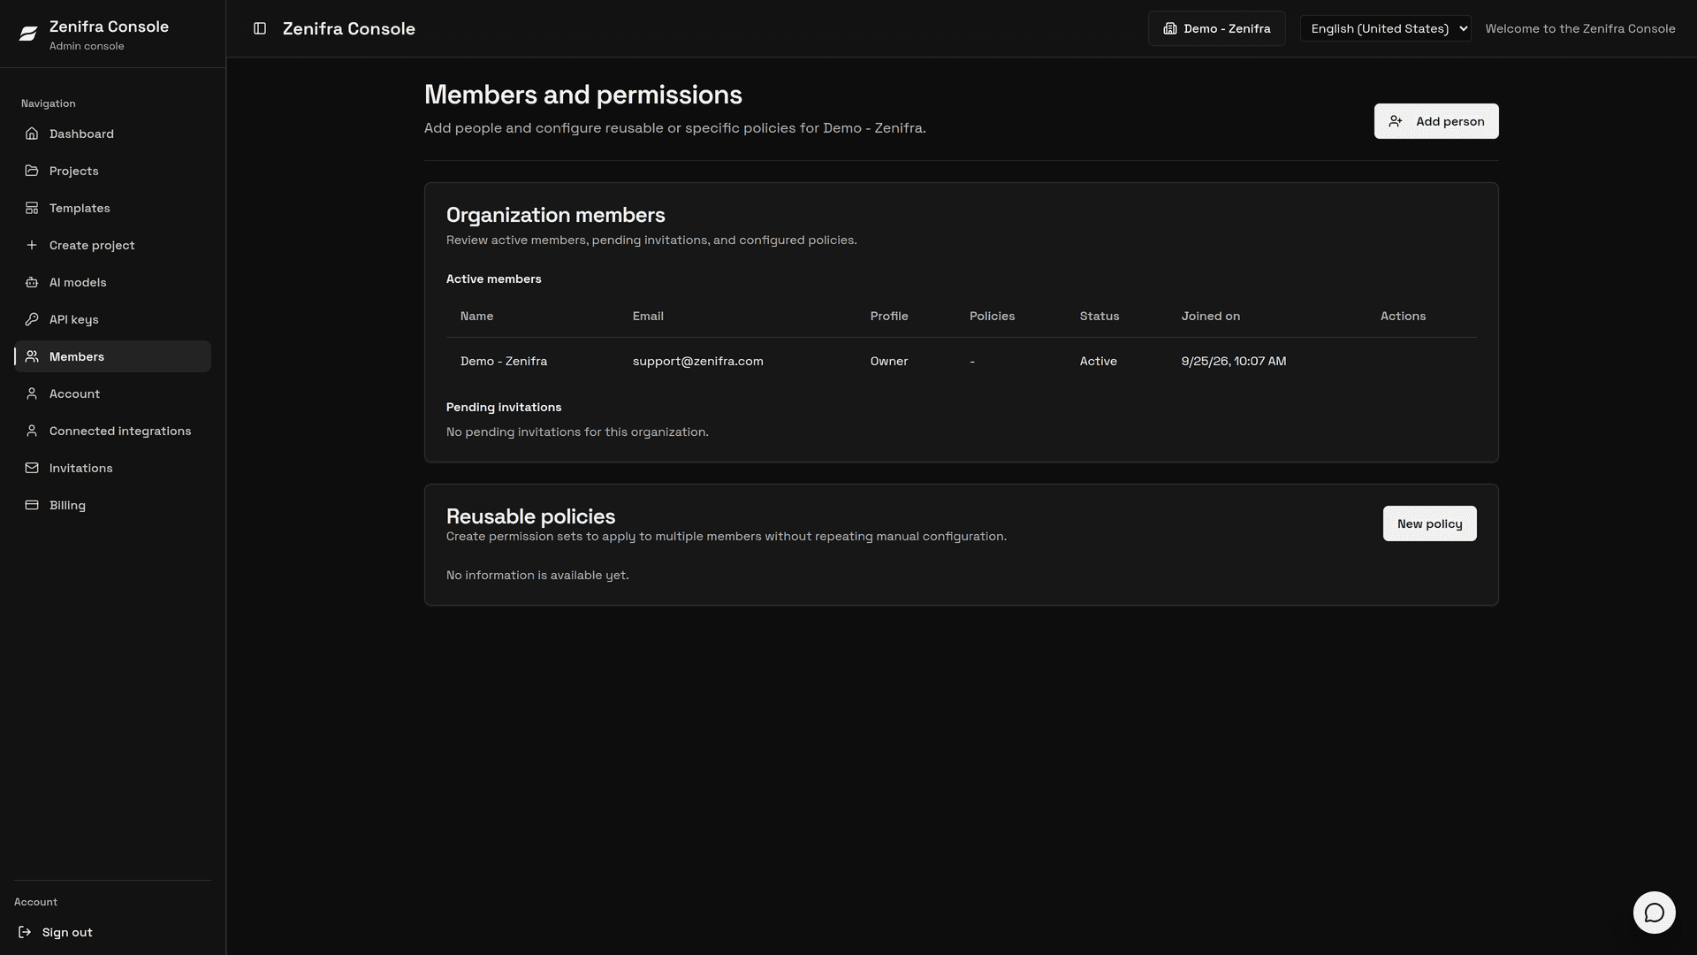Click the Billing card icon
Image resolution: width=1697 pixels, height=955 pixels.
[x=32, y=505]
